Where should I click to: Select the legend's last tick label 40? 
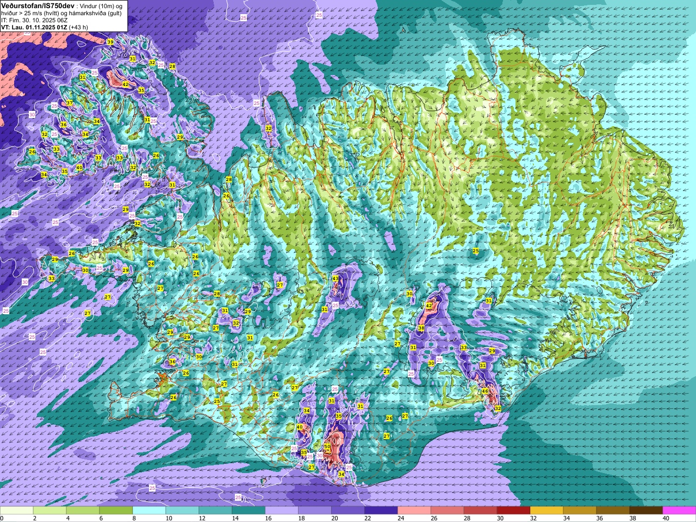(x=666, y=518)
